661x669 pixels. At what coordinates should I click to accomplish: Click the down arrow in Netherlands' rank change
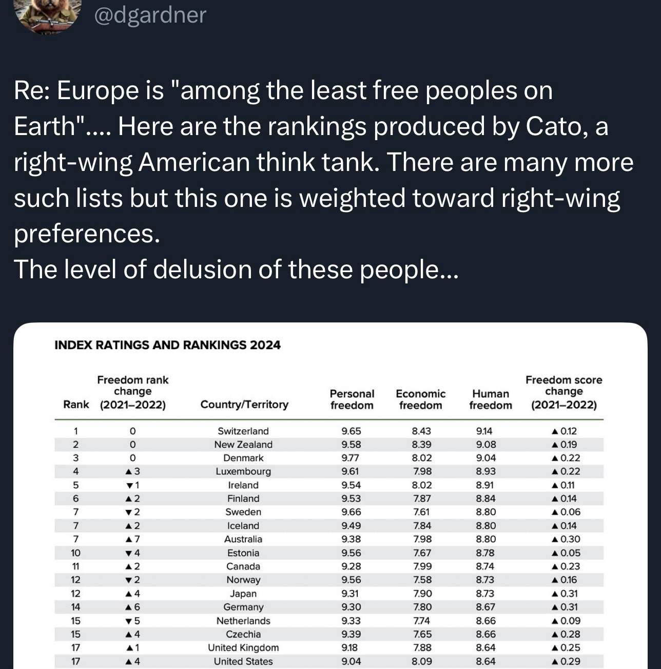coord(128,621)
